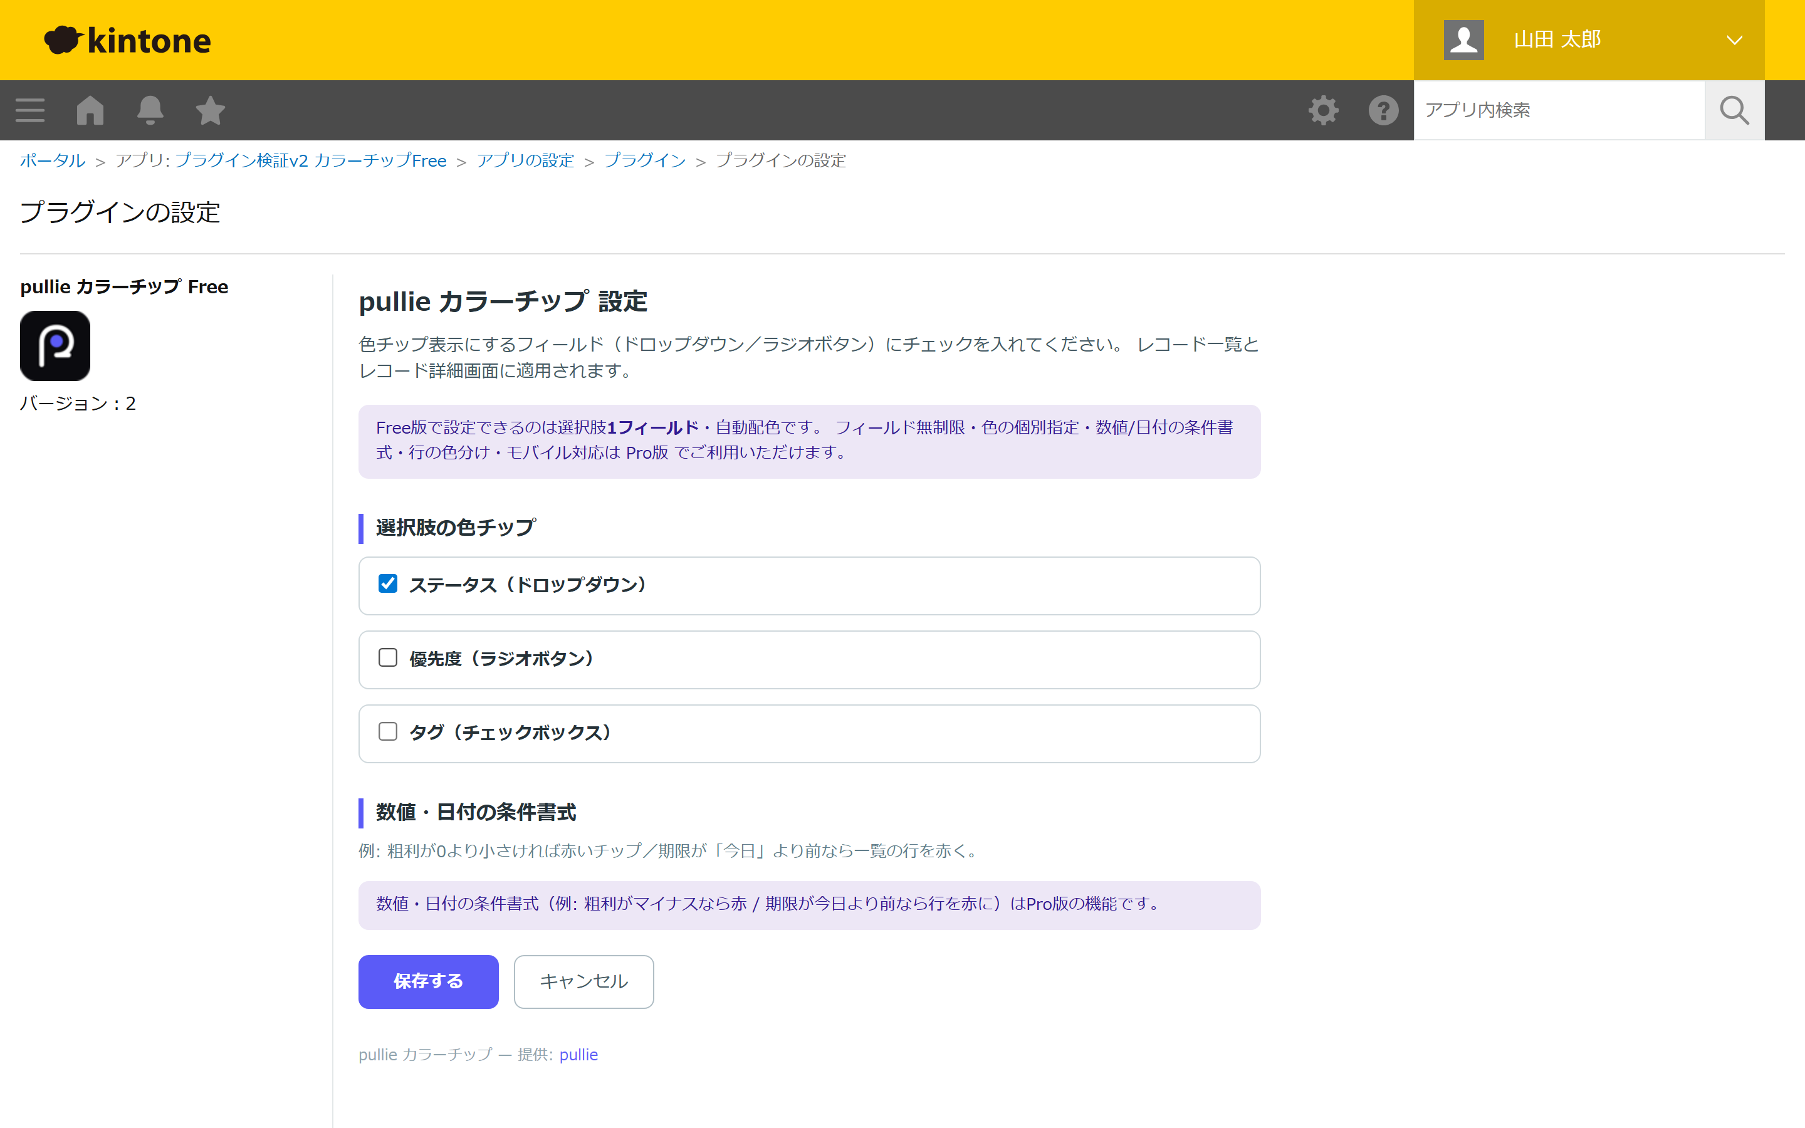The width and height of the screenshot is (1805, 1128).
Task: Open プラグイン検証v2 カラーチップFree breadcrumb
Action: [310, 160]
